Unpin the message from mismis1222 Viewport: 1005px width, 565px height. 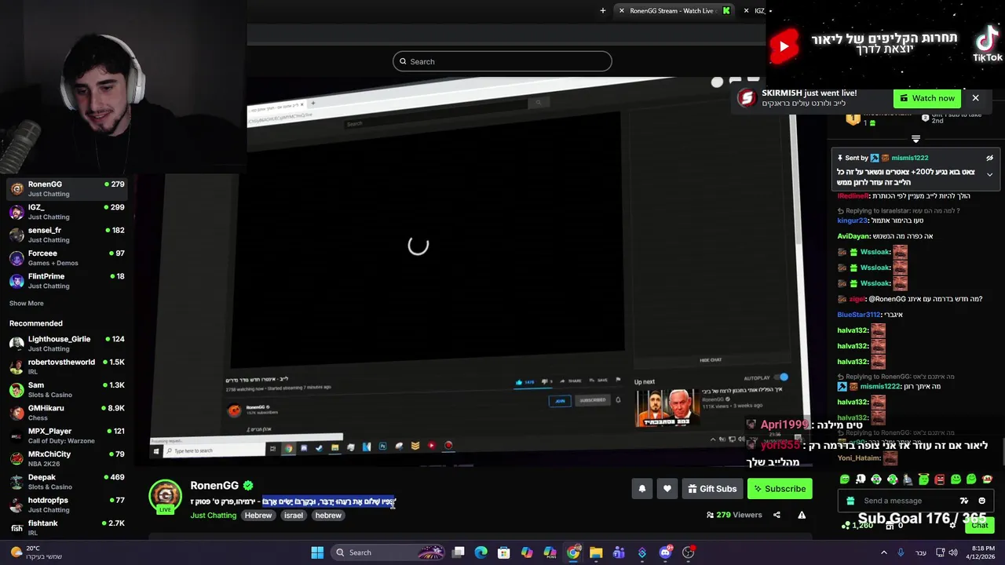pyautogui.click(x=989, y=158)
